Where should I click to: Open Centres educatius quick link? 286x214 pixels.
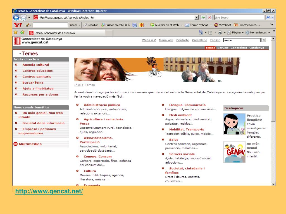38,70
